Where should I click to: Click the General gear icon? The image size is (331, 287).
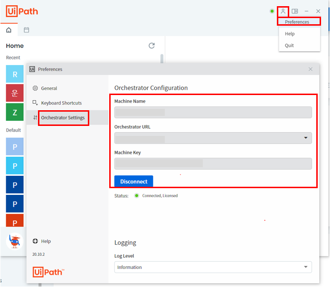pos(35,88)
